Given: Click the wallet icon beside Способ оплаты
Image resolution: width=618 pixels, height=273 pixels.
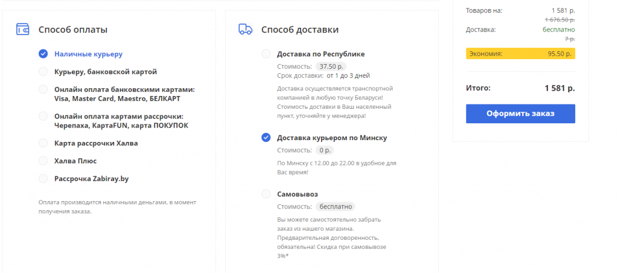Looking at the screenshot, I should pos(23,30).
